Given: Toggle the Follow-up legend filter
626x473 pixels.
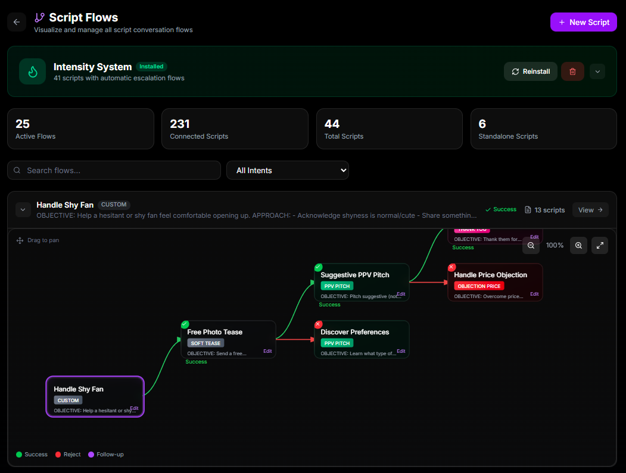Looking at the screenshot, I should click(105, 454).
